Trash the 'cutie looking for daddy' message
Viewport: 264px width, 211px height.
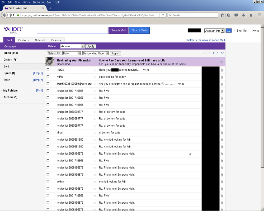[x=222, y=77]
